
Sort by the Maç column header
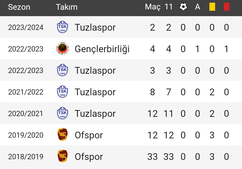pyautogui.click(x=153, y=7)
